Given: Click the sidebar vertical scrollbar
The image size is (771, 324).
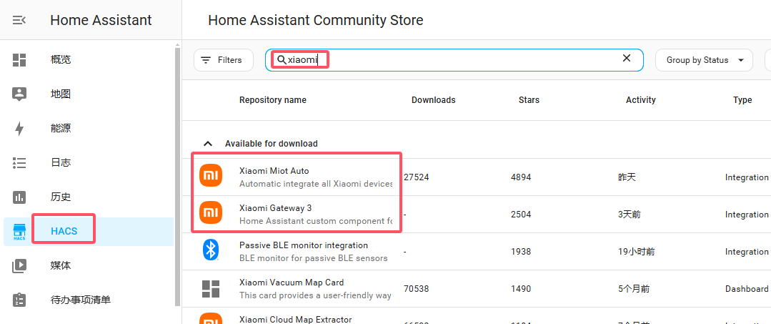Looking at the screenshot, I should (x=177, y=172).
